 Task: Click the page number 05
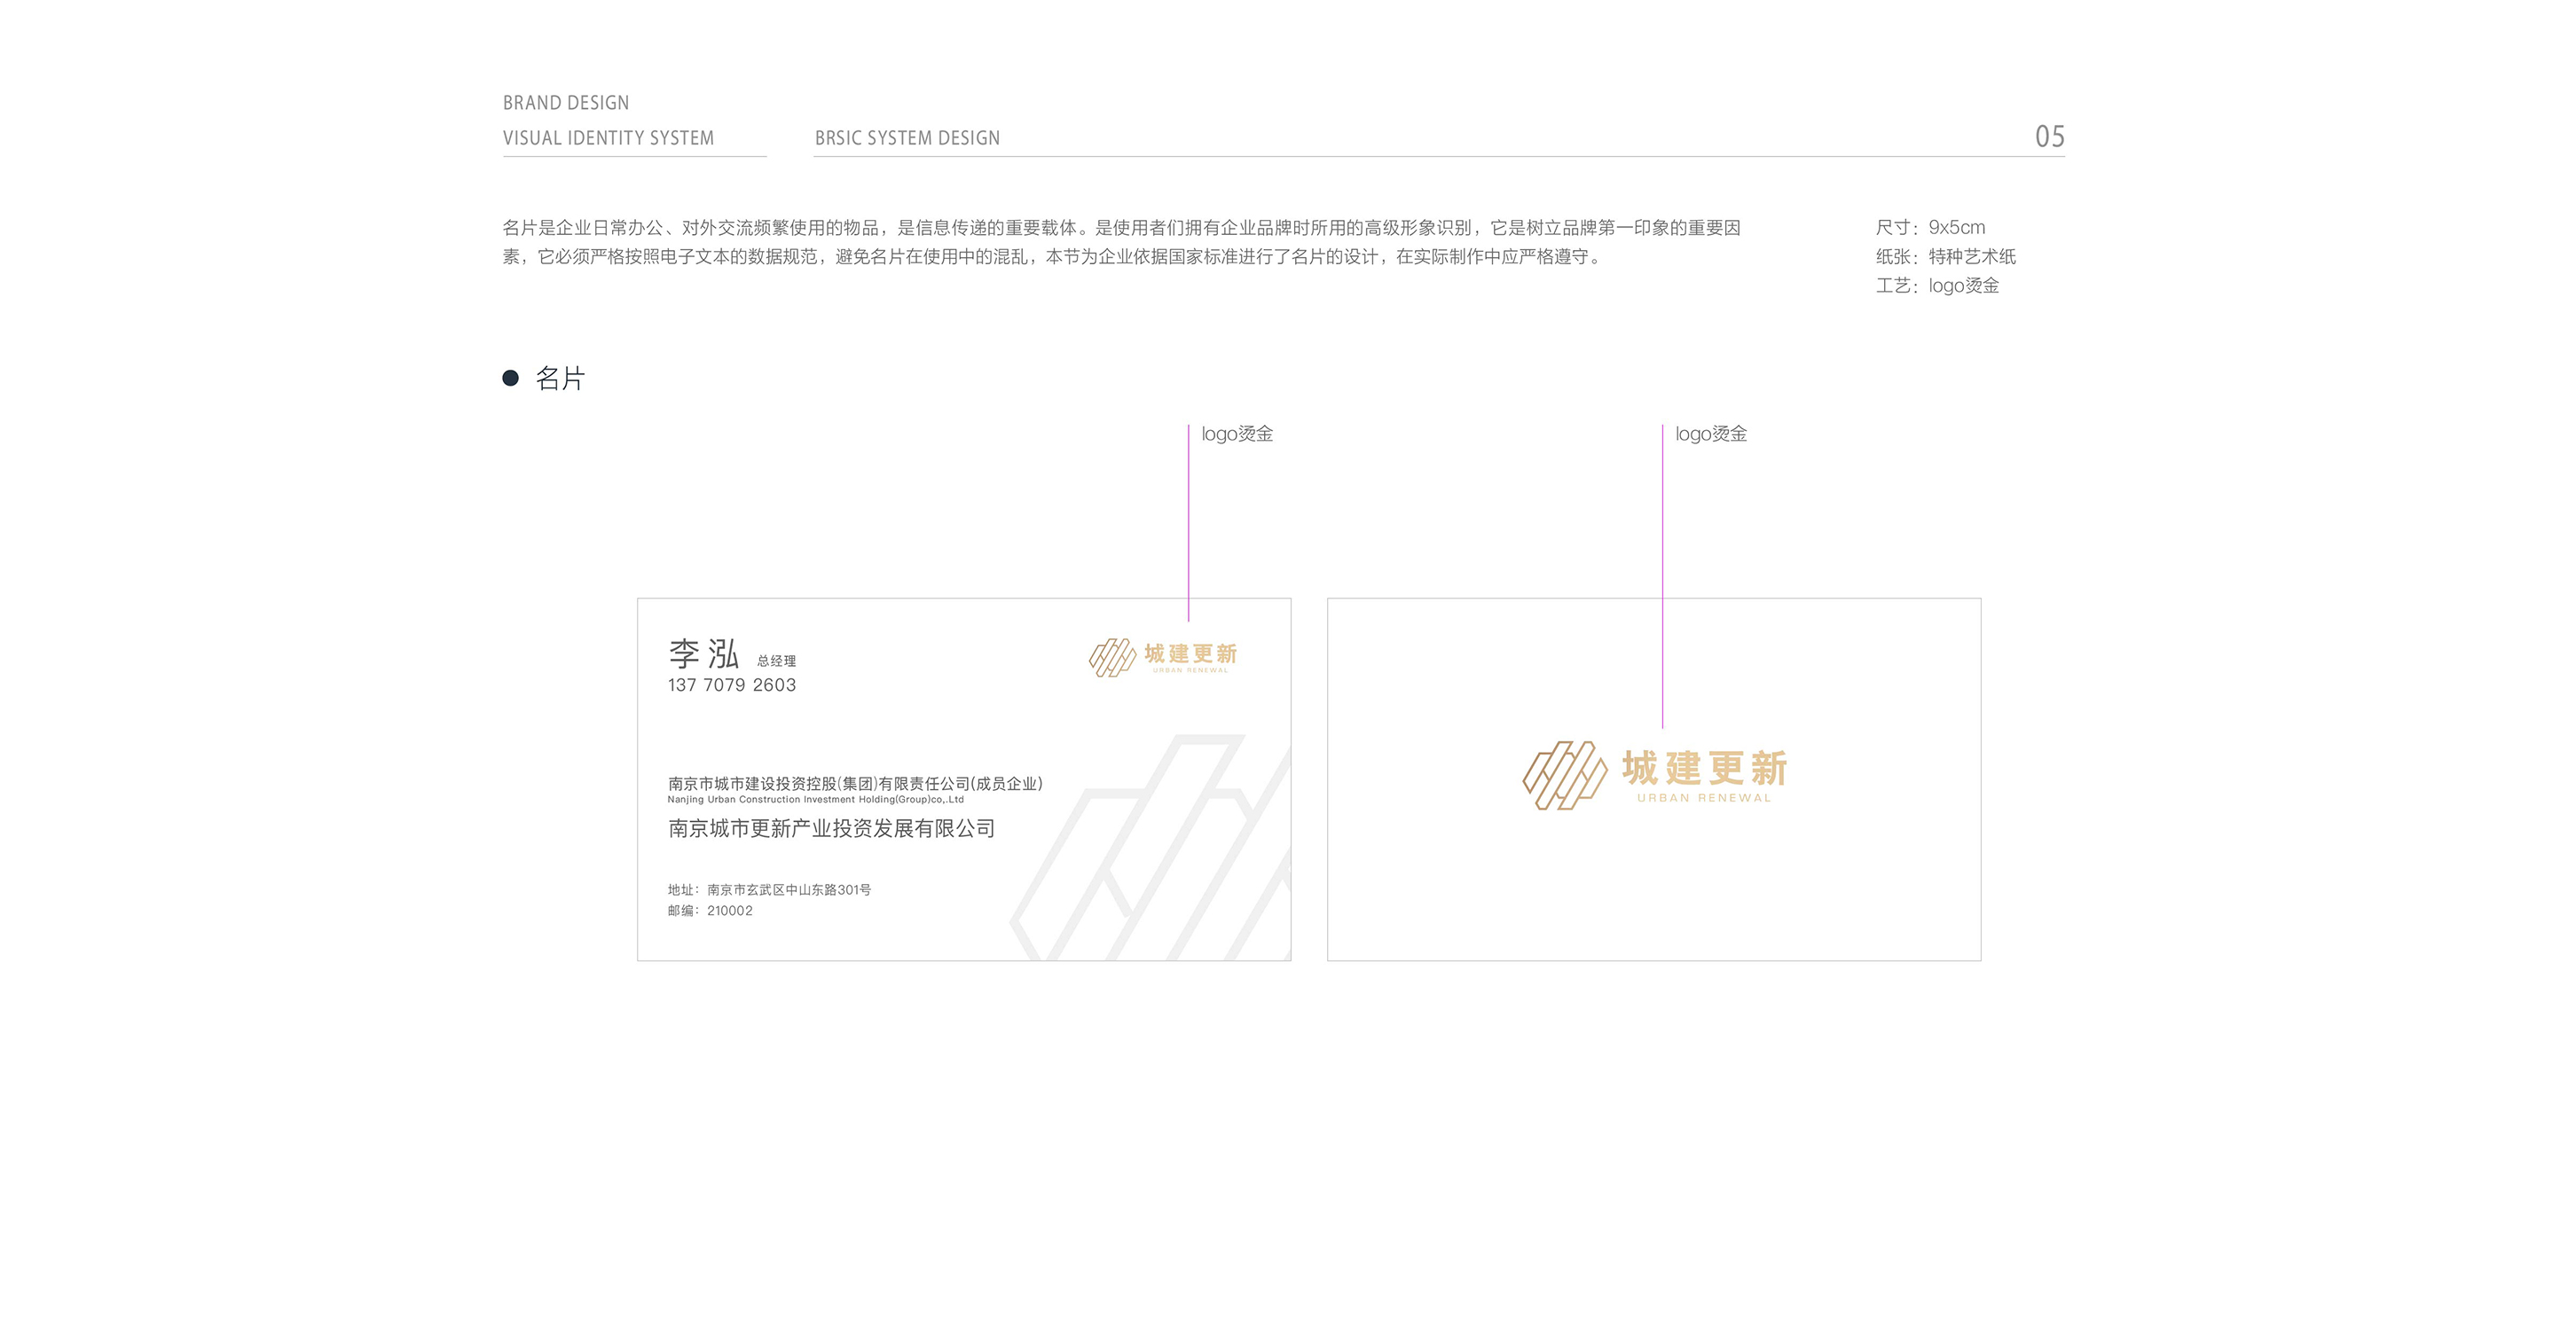click(2050, 136)
